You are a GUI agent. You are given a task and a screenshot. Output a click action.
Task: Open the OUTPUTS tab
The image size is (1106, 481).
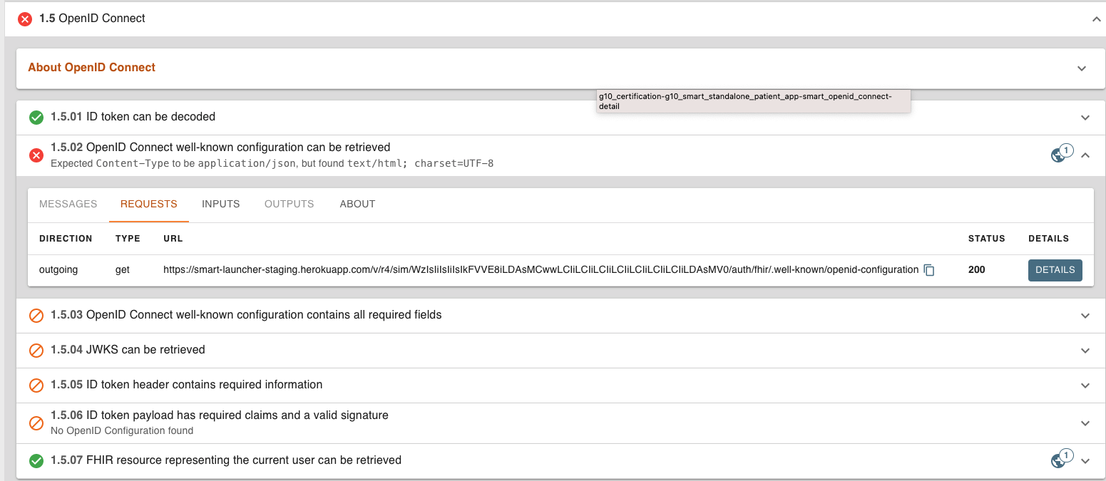pos(289,204)
